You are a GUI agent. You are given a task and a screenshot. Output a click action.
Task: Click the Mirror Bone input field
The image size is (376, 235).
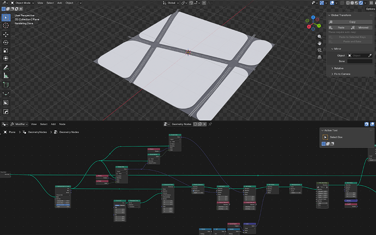click(x=360, y=61)
